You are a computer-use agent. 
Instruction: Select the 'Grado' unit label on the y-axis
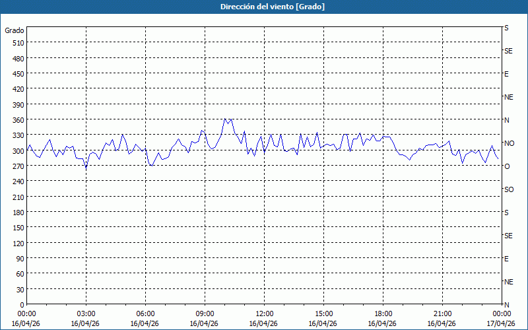click(15, 30)
